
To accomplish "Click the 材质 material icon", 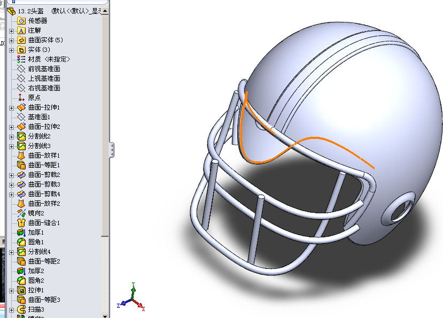I will tap(21, 59).
